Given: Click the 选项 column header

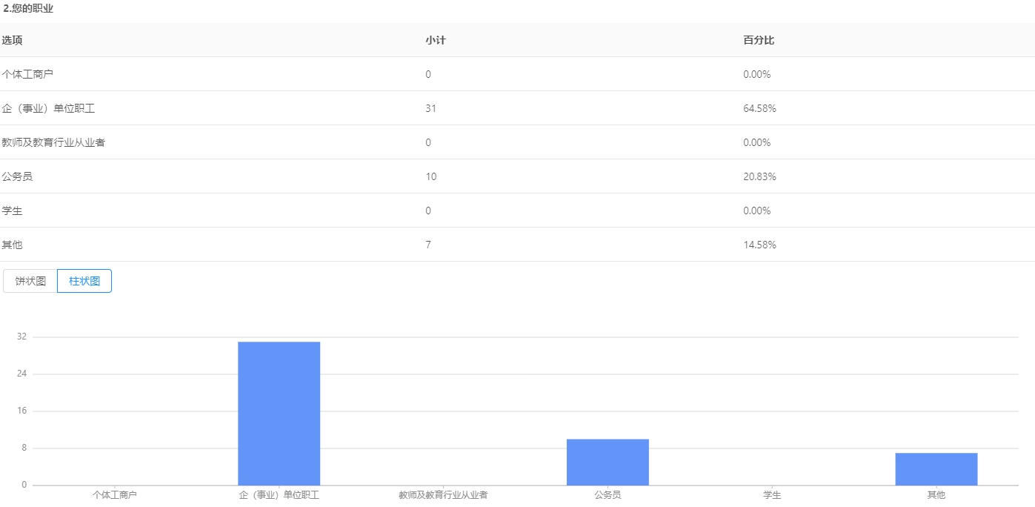Looking at the screenshot, I should [x=12, y=40].
